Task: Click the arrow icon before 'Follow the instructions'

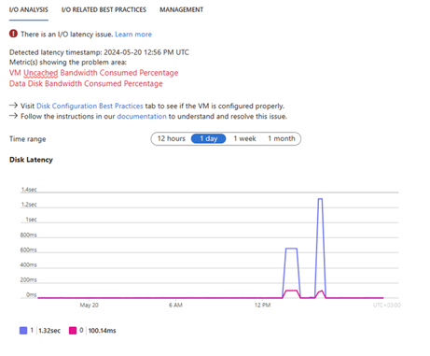Action: click(13, 116)
